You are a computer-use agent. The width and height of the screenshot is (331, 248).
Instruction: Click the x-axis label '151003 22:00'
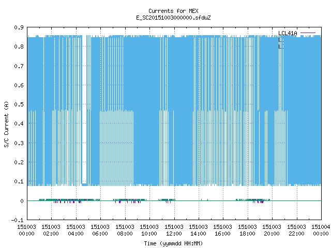click(296, 230)
